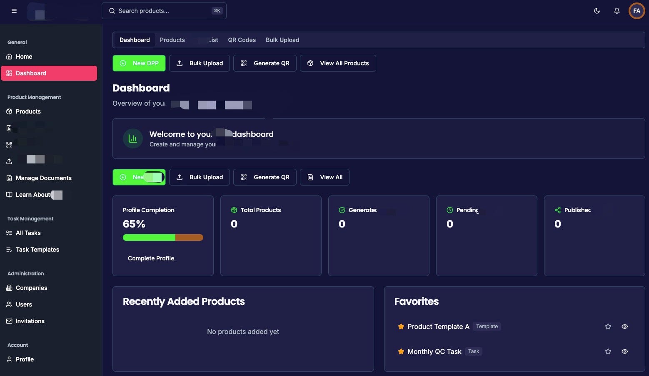
Task: Click the 'No products added yet' message
Action: (x=243, y=331)
